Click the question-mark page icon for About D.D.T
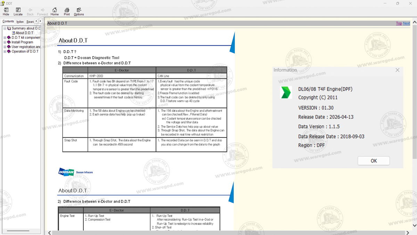Screen dimensions: 417x235 tap(14, 33)
